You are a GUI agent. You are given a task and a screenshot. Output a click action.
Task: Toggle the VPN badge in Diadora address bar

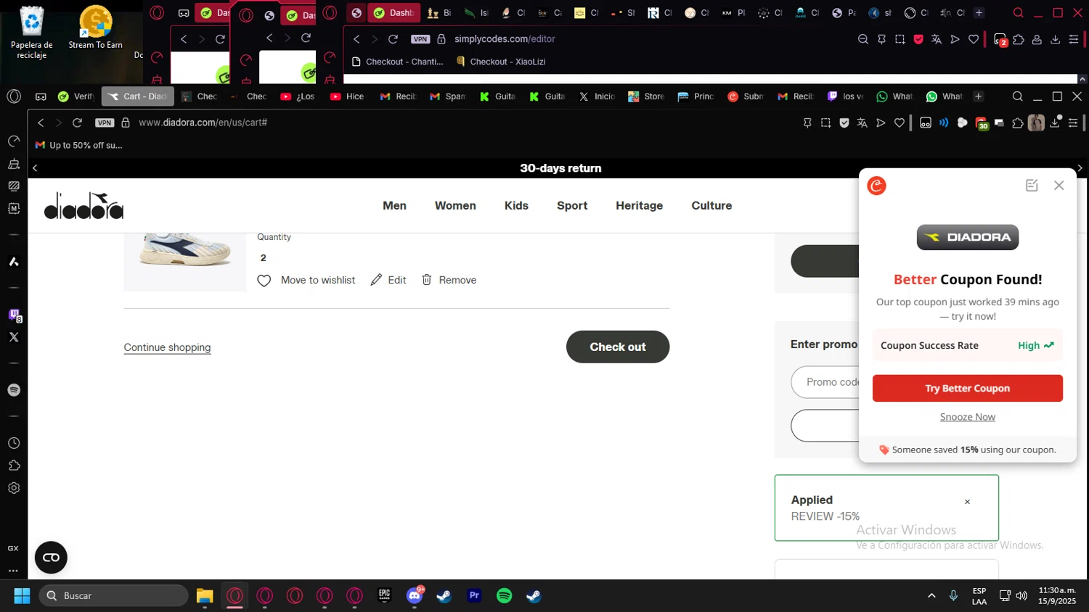pyautogui.click(x=105, y=123)
